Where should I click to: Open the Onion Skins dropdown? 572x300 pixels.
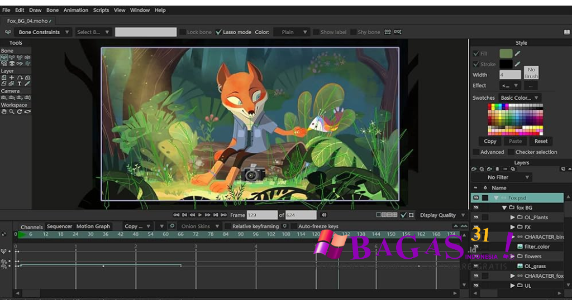tap(201, 226)
